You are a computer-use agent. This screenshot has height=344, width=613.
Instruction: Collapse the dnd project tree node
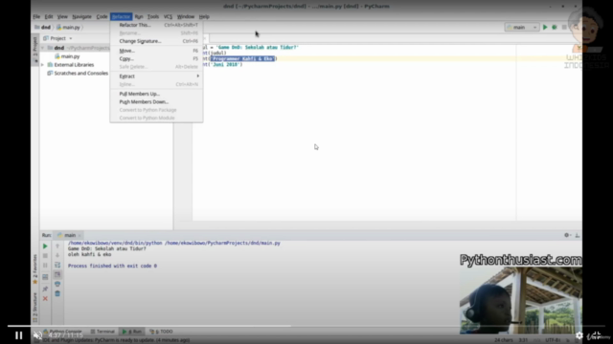42,48
